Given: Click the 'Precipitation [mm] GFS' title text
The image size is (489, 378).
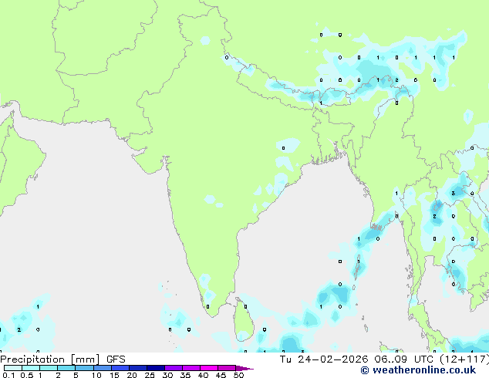Looking at the screenshot, I should 62,359.
